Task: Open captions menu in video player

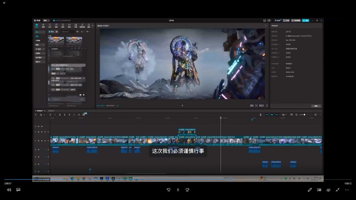Action: click(18, 190)
